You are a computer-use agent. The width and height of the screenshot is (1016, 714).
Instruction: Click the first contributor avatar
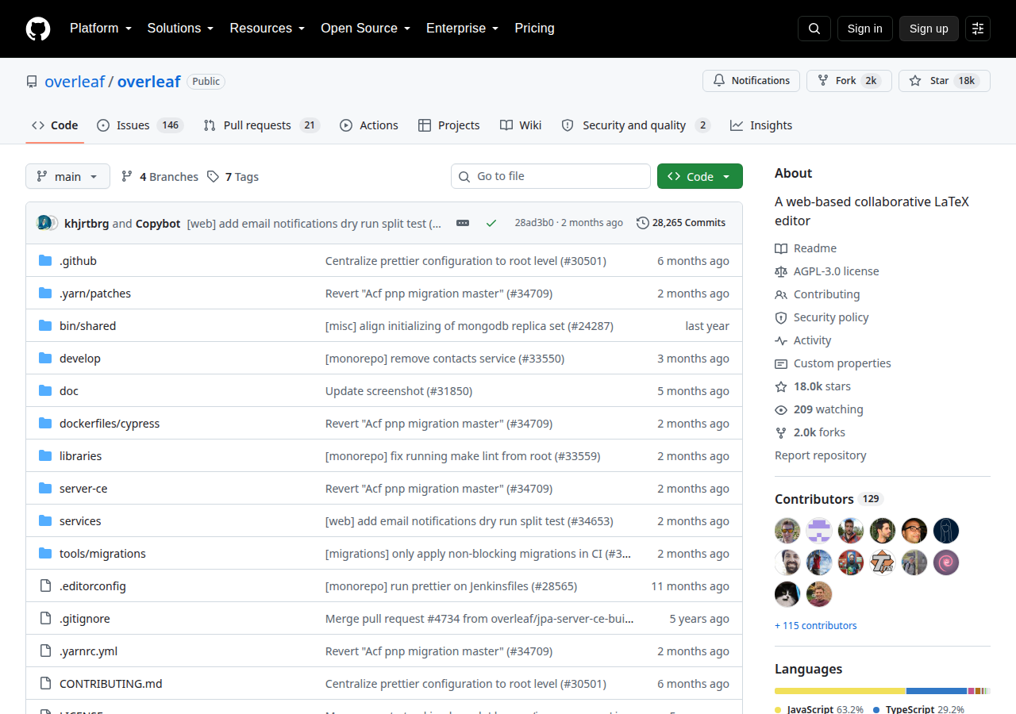[x=787, y=531]
